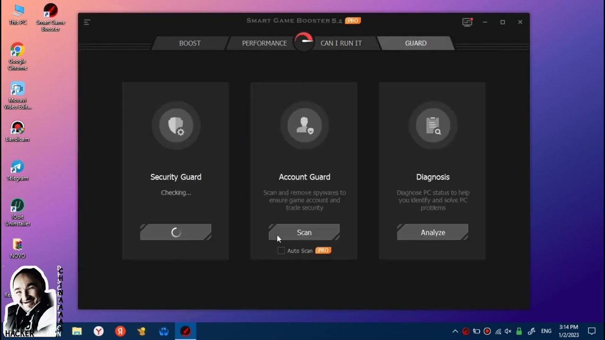605x340 pixels.
Task: Open Movavi Video Editor desktop icon
Action: pos(17,96)
